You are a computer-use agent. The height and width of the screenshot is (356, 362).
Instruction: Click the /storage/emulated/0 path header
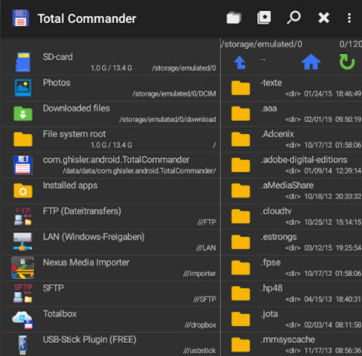click(x=262, y=44)
